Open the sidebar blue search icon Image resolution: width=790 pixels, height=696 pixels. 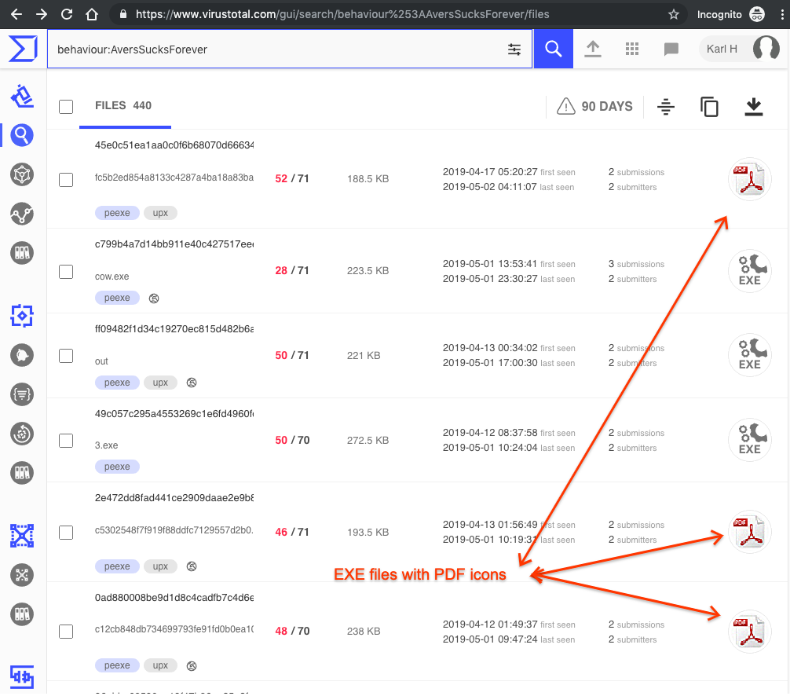click(22, 135)
